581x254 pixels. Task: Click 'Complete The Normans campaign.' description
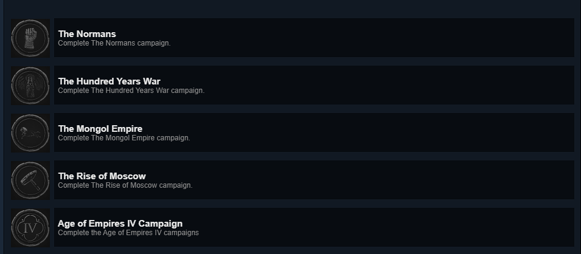tap(114, 43)
